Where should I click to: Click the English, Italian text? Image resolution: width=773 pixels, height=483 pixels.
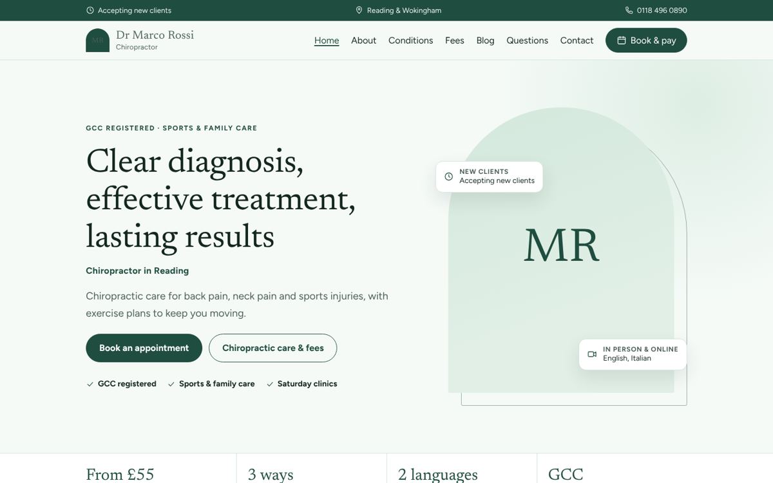pyautogui.click(x=627, y=358)
